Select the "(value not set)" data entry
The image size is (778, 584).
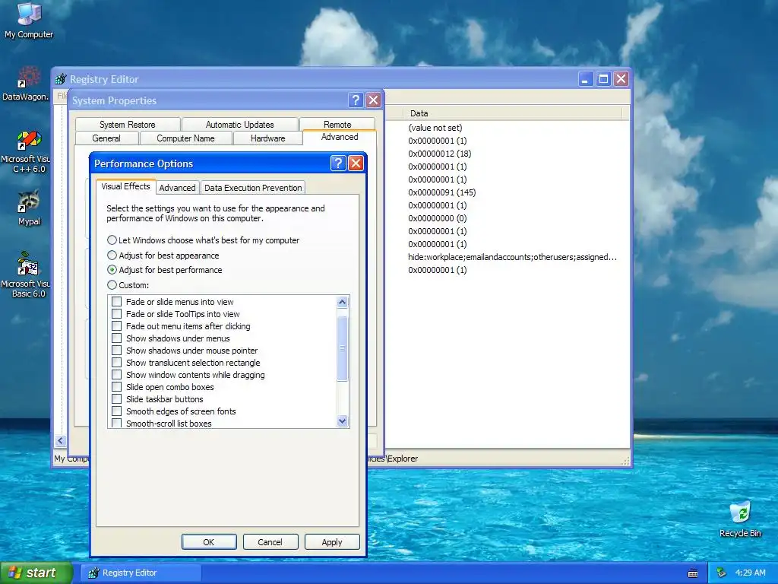435,128
